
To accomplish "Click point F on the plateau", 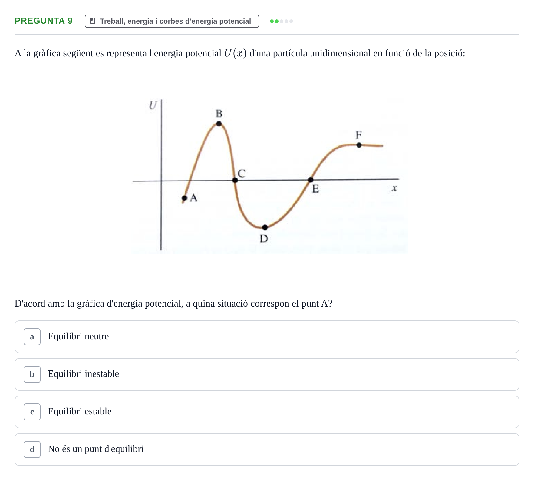I will pos(359,145).
